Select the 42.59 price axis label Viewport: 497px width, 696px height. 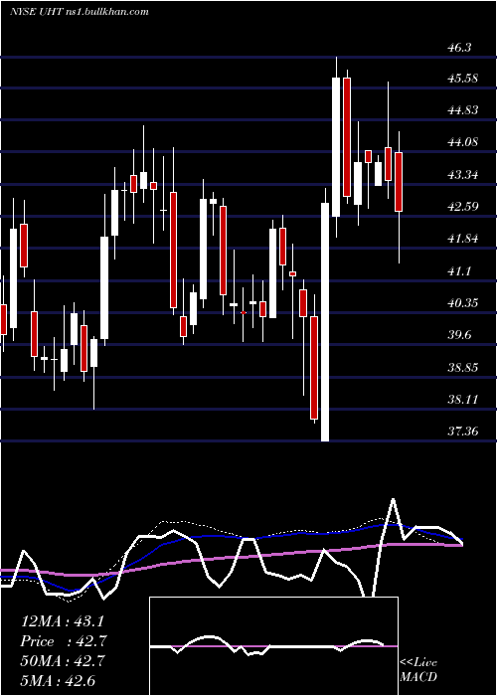point(463,207)
